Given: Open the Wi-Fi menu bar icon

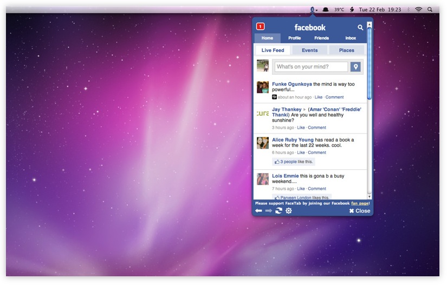Looking at the screenshot, I should coord(418,10).
